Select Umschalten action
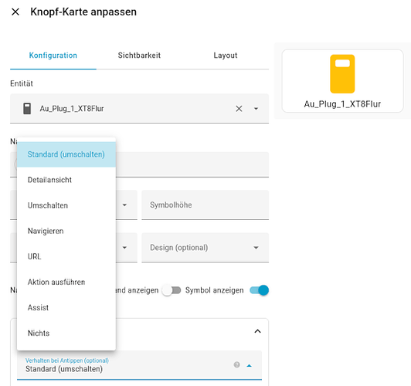 tap(66, 205)
